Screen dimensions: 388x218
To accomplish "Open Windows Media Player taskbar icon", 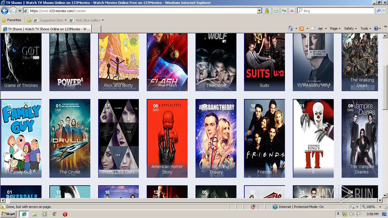I will click(x=45, y=214).
